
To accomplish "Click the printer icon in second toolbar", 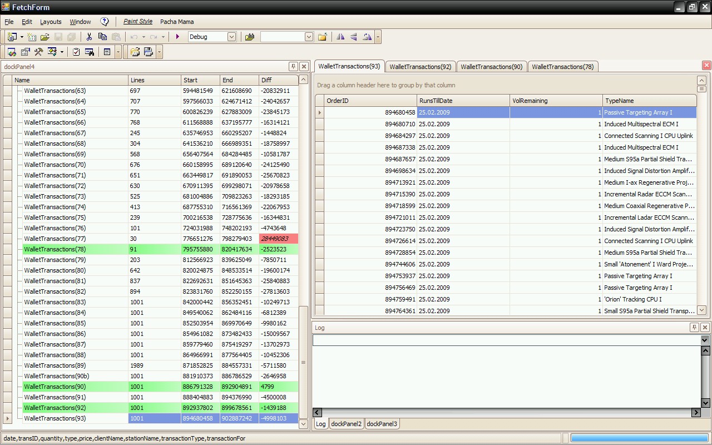I will 149,52.
